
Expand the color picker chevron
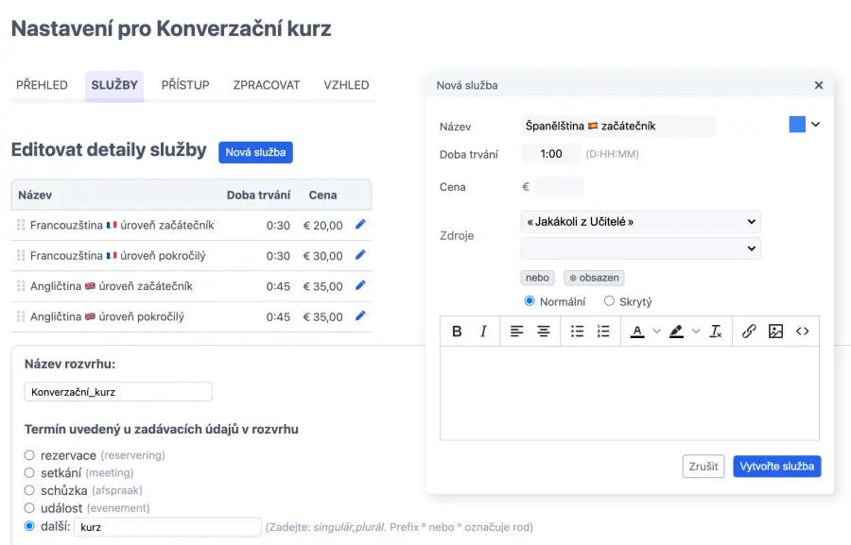click(x=816, y=125)
